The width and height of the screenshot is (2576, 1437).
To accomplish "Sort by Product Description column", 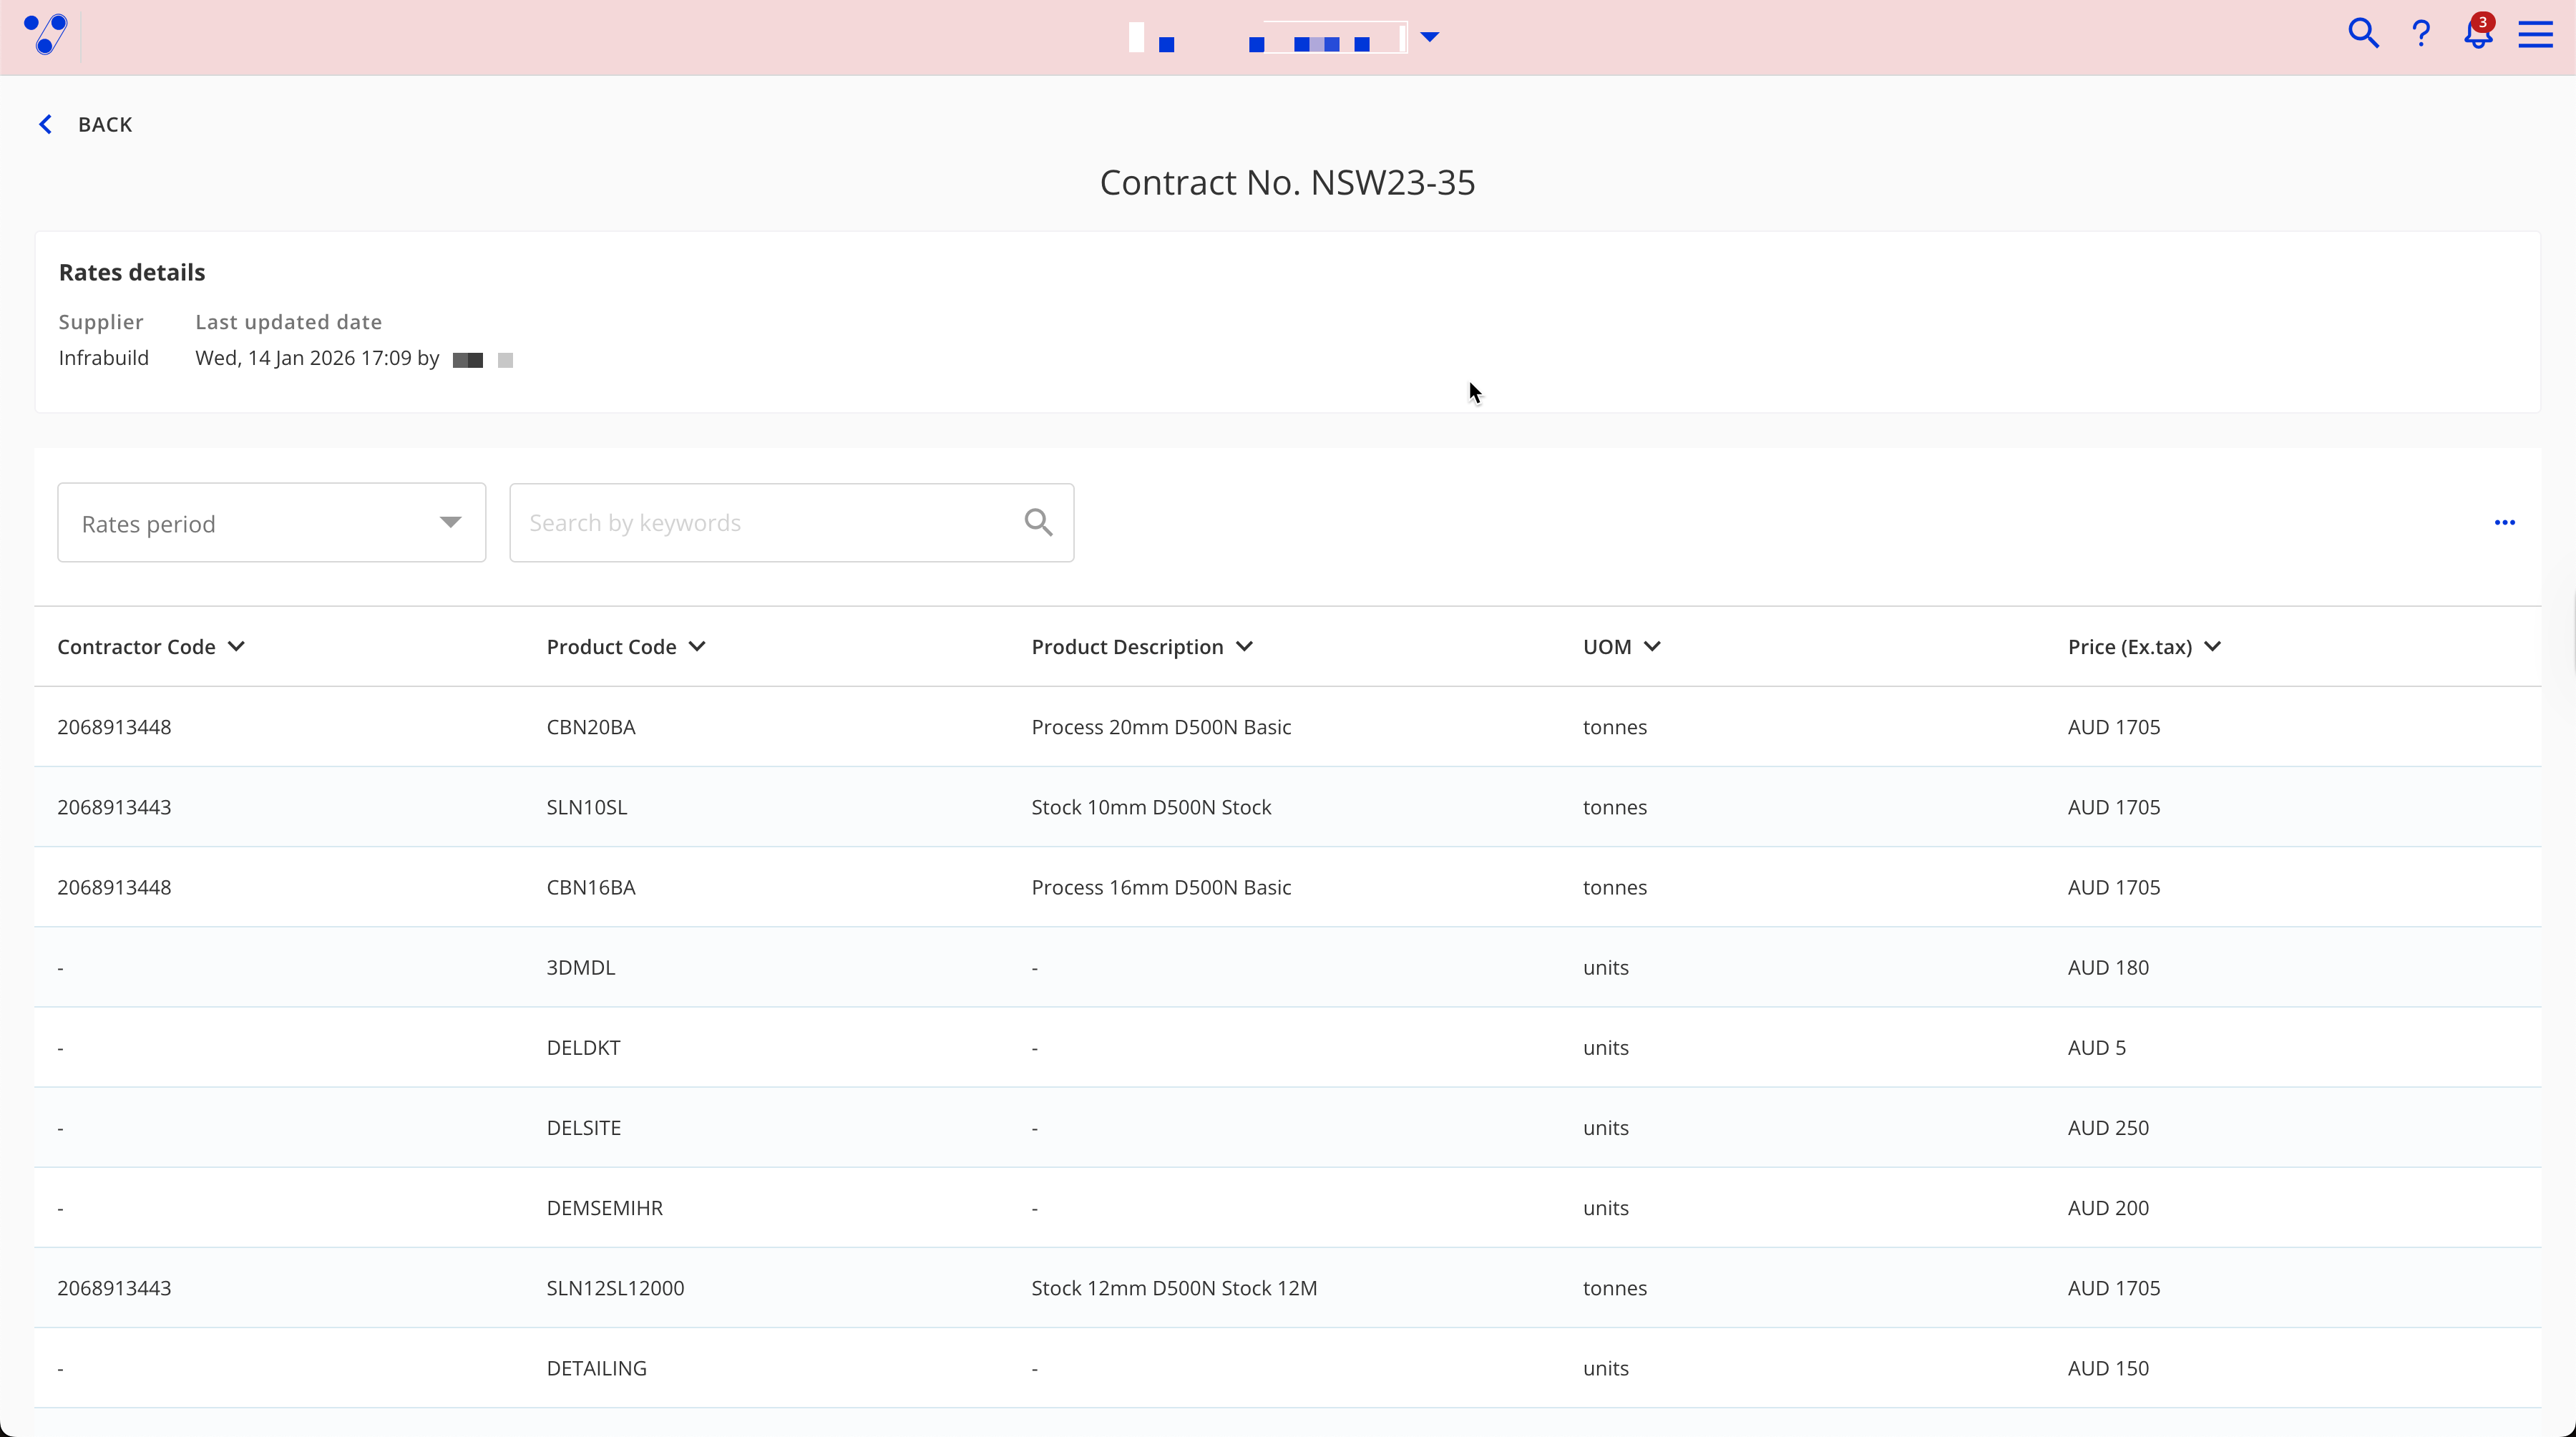I will (x=1245, y=646).
